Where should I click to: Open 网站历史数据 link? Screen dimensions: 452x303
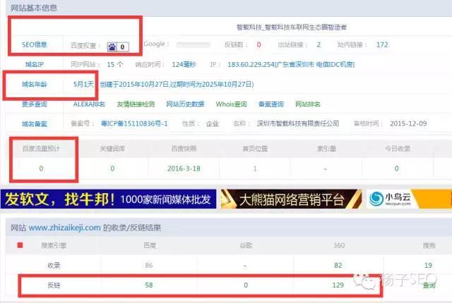185,104
